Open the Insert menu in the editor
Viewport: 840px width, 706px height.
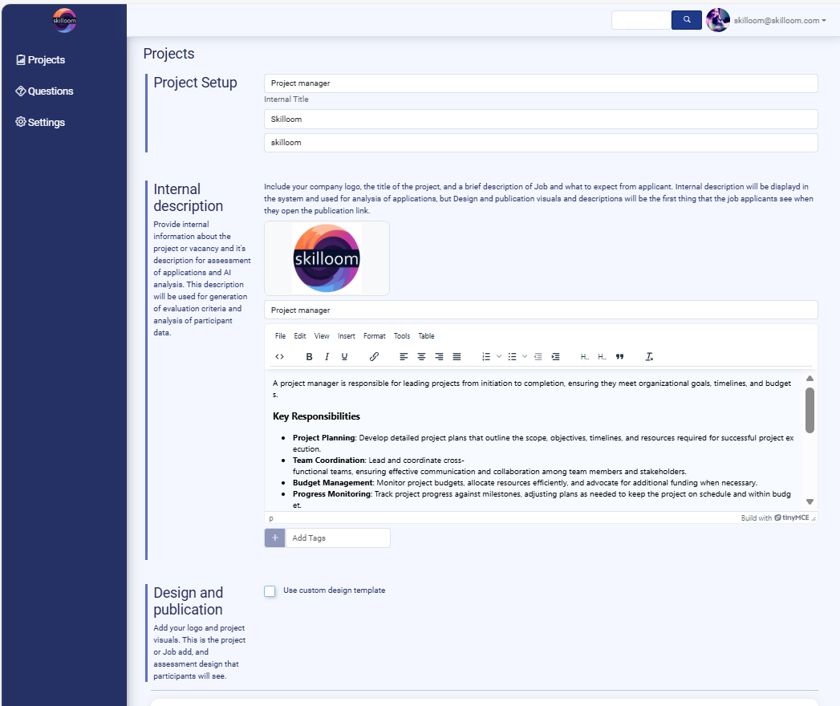point(347,336)
